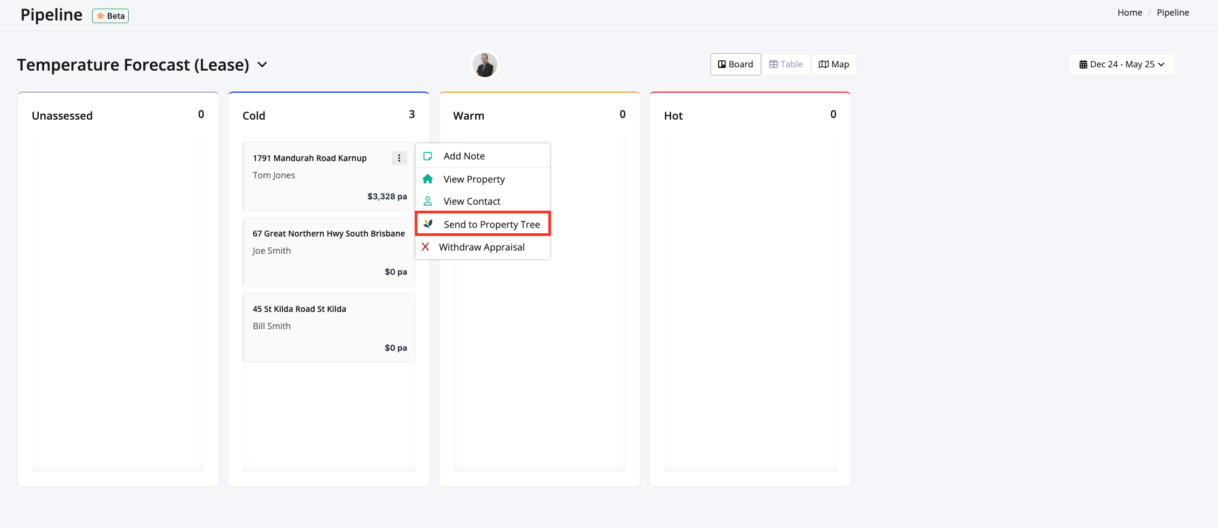This screenshot has height=528, width=1218.
Task: Switch to Table view
Action: click(x=786, y=64)
